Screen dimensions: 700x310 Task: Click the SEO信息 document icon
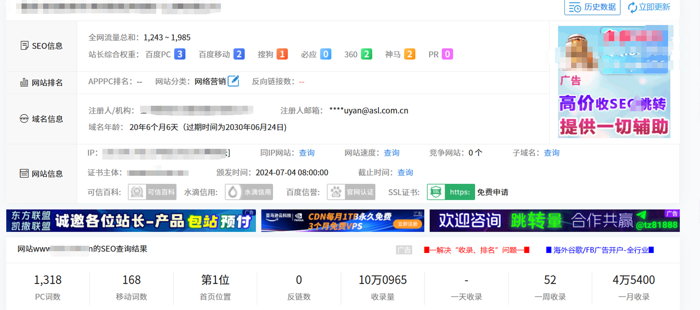(x=25, y=45)
